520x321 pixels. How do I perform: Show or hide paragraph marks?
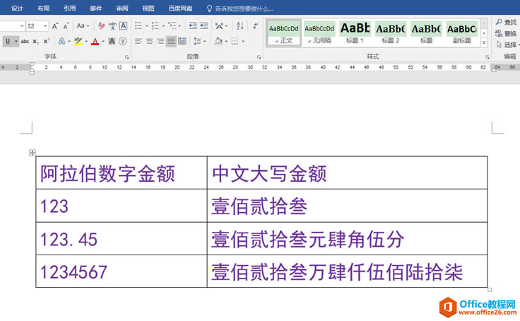[x=255, y=26]
